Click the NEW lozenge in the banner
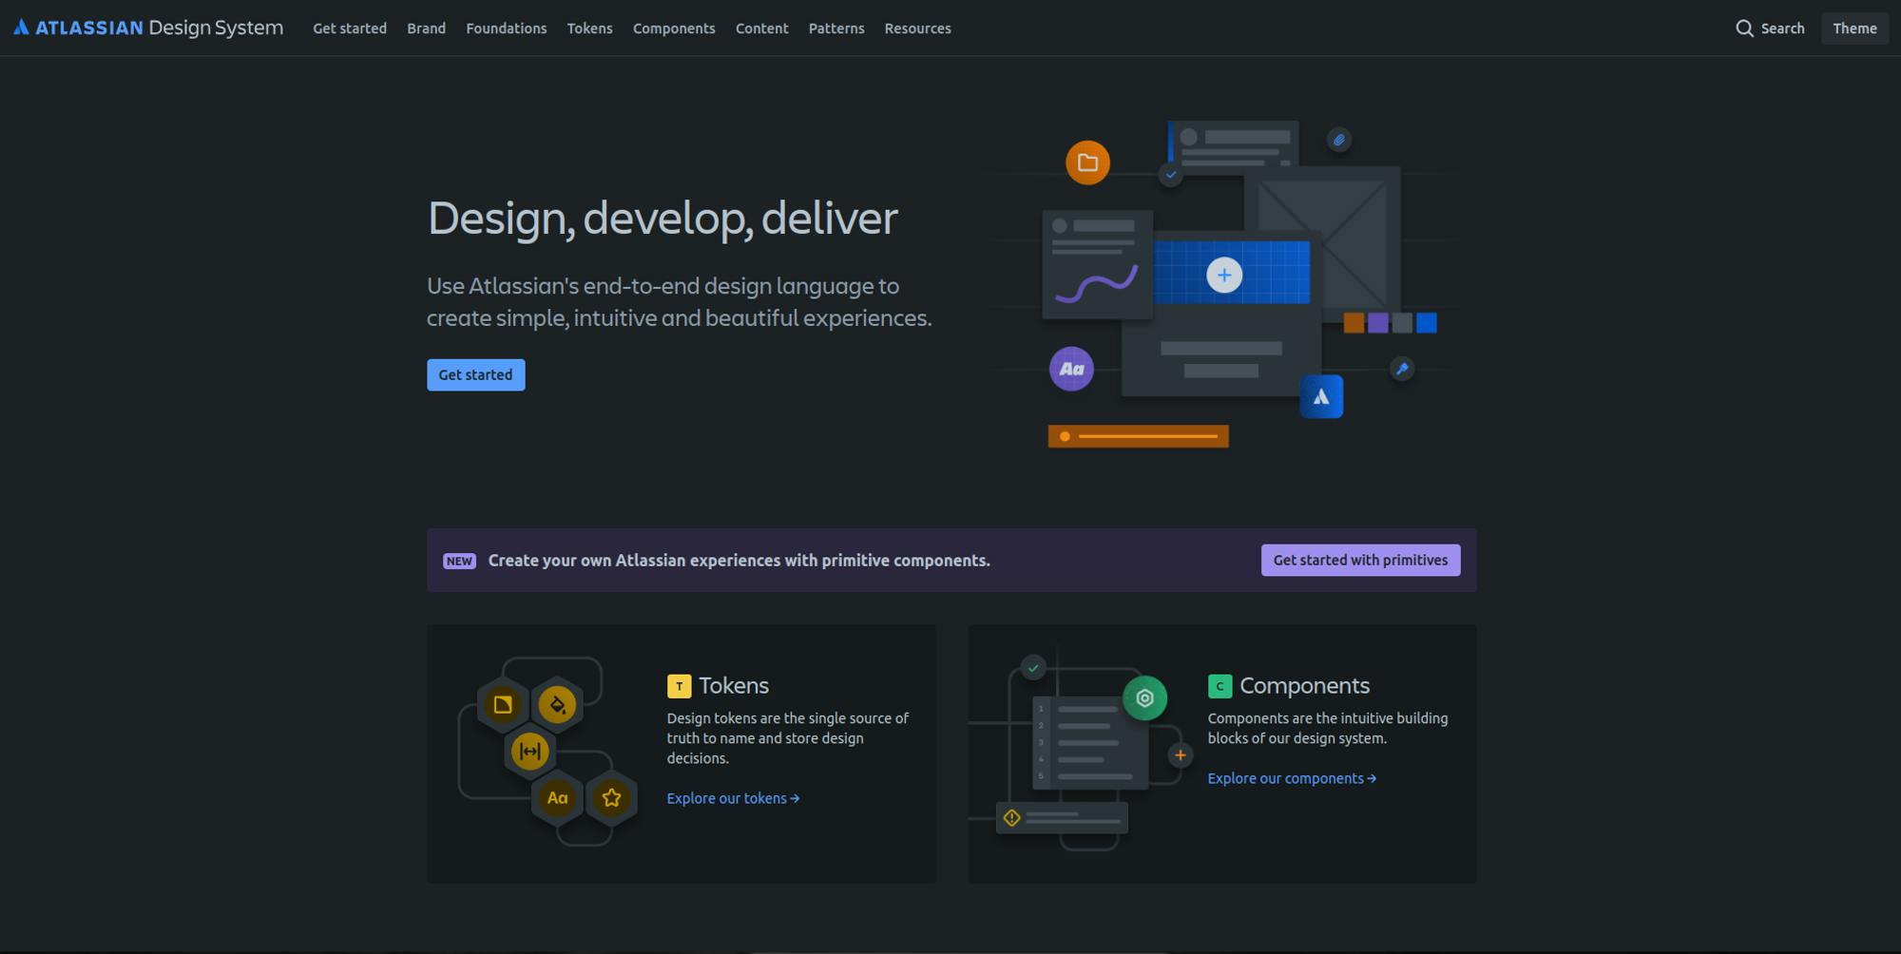 (459, 561)
